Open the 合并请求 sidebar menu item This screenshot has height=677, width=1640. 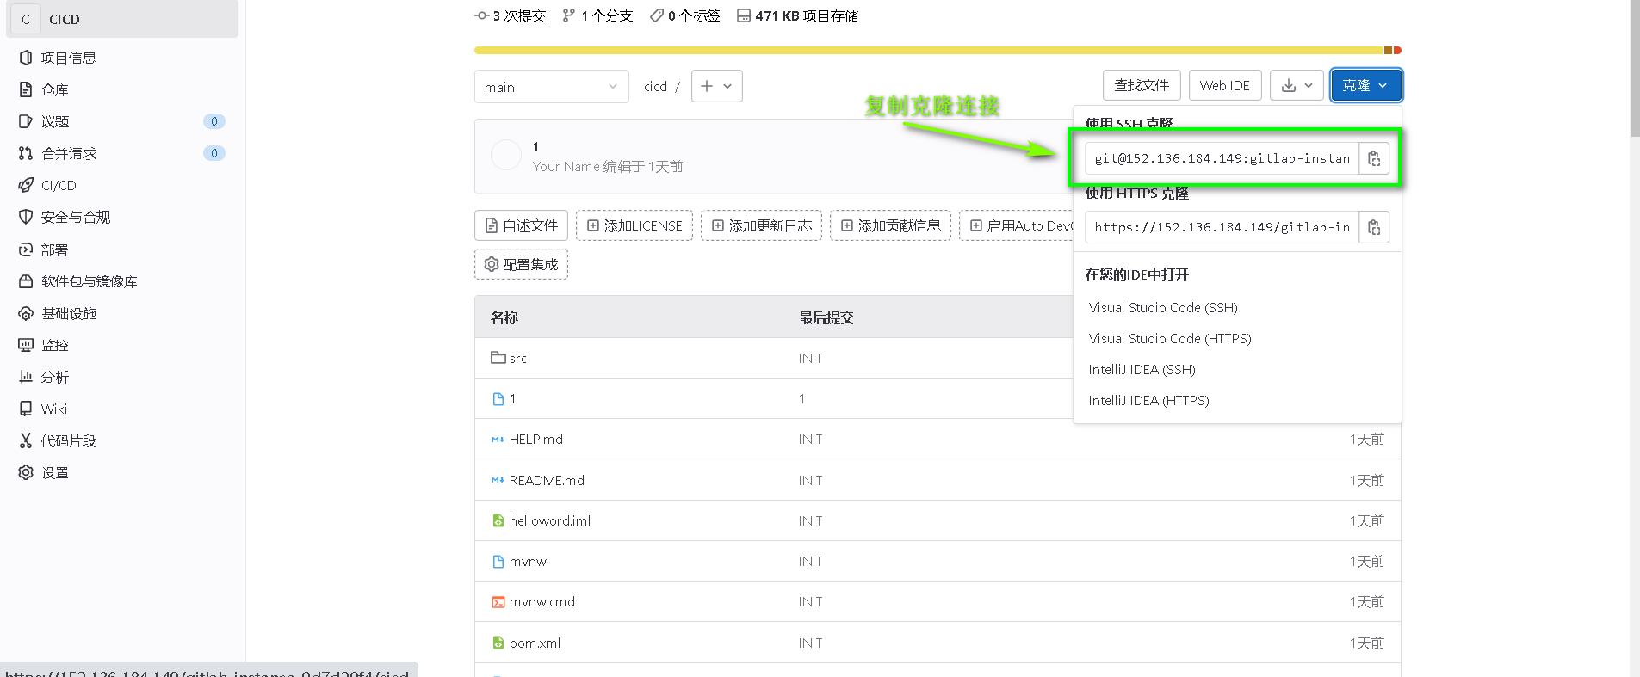pos(122,153)
